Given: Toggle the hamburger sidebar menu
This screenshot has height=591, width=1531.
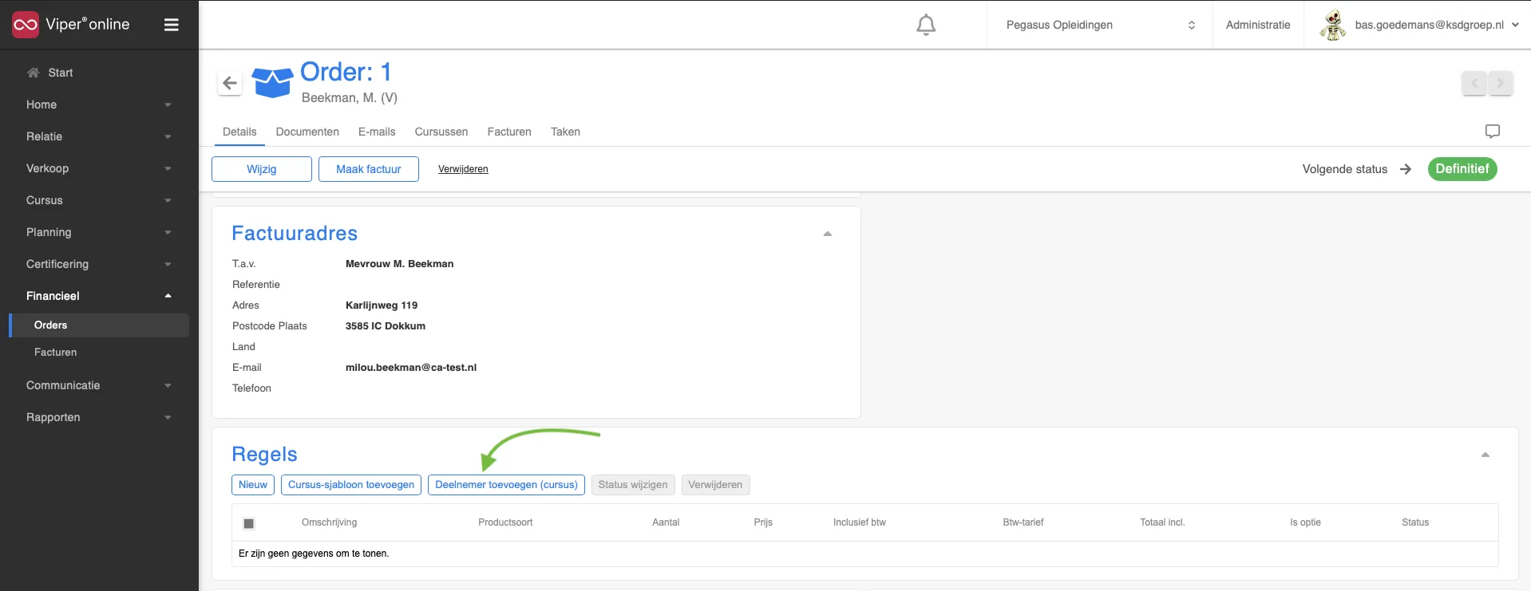Looking at the screenshot, I should 171,25.
